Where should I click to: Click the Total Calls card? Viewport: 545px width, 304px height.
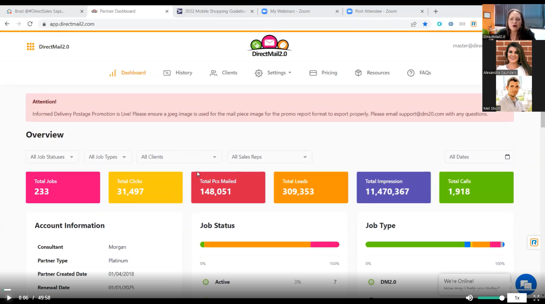tap(476, 187)
